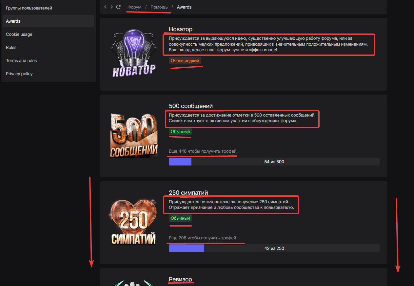Viewport: 414px width, 286px height.
Task: Click the refresh page icon
Action: (119, 7)
